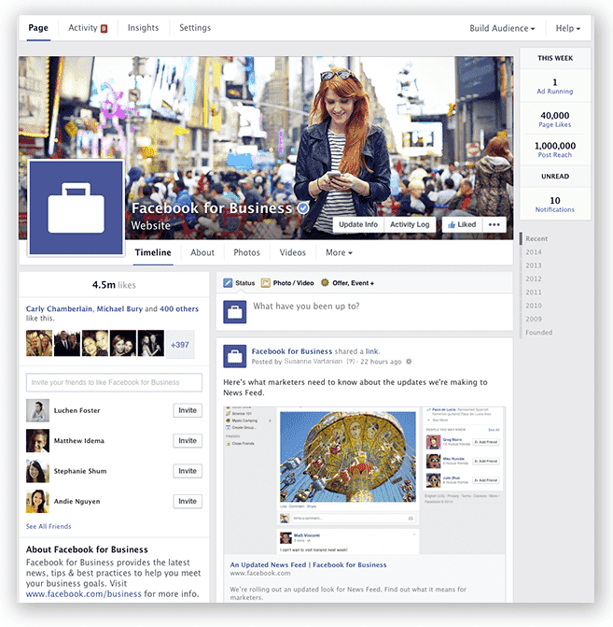This screenshot has height=627, width=613.
Task: Open post settings gear icon
Action: click(x=409, y=362)
